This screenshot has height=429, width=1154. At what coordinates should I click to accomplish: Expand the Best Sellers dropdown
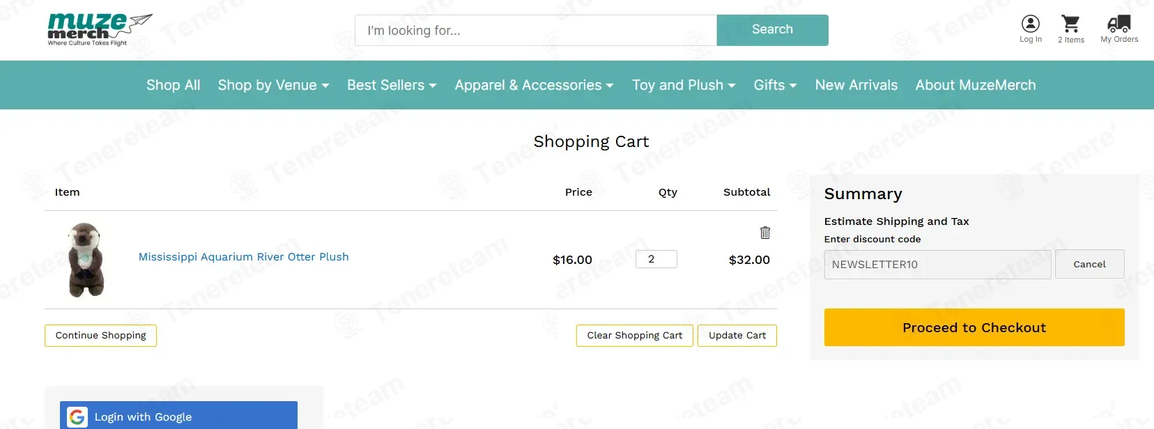[392, 85]
